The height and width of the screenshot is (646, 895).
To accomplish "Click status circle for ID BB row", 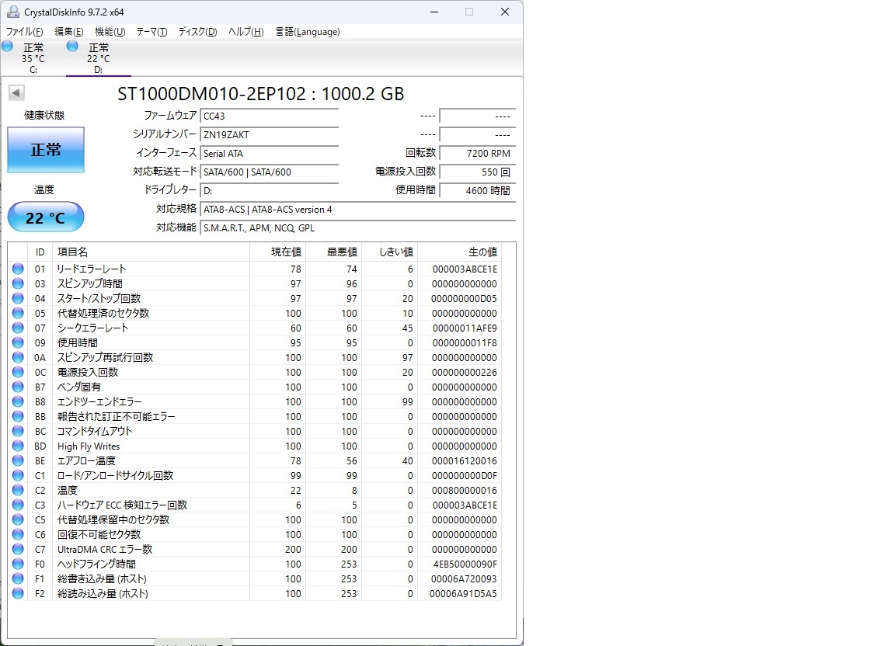I will [19, 417].
